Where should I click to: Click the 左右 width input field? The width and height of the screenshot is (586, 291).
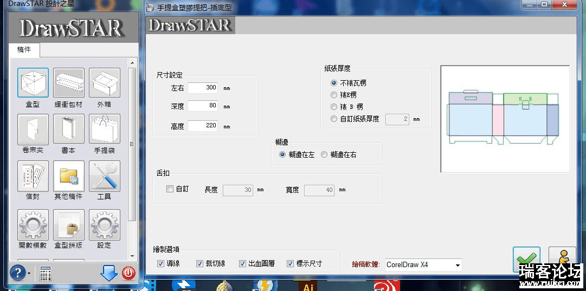coord(203,88)
